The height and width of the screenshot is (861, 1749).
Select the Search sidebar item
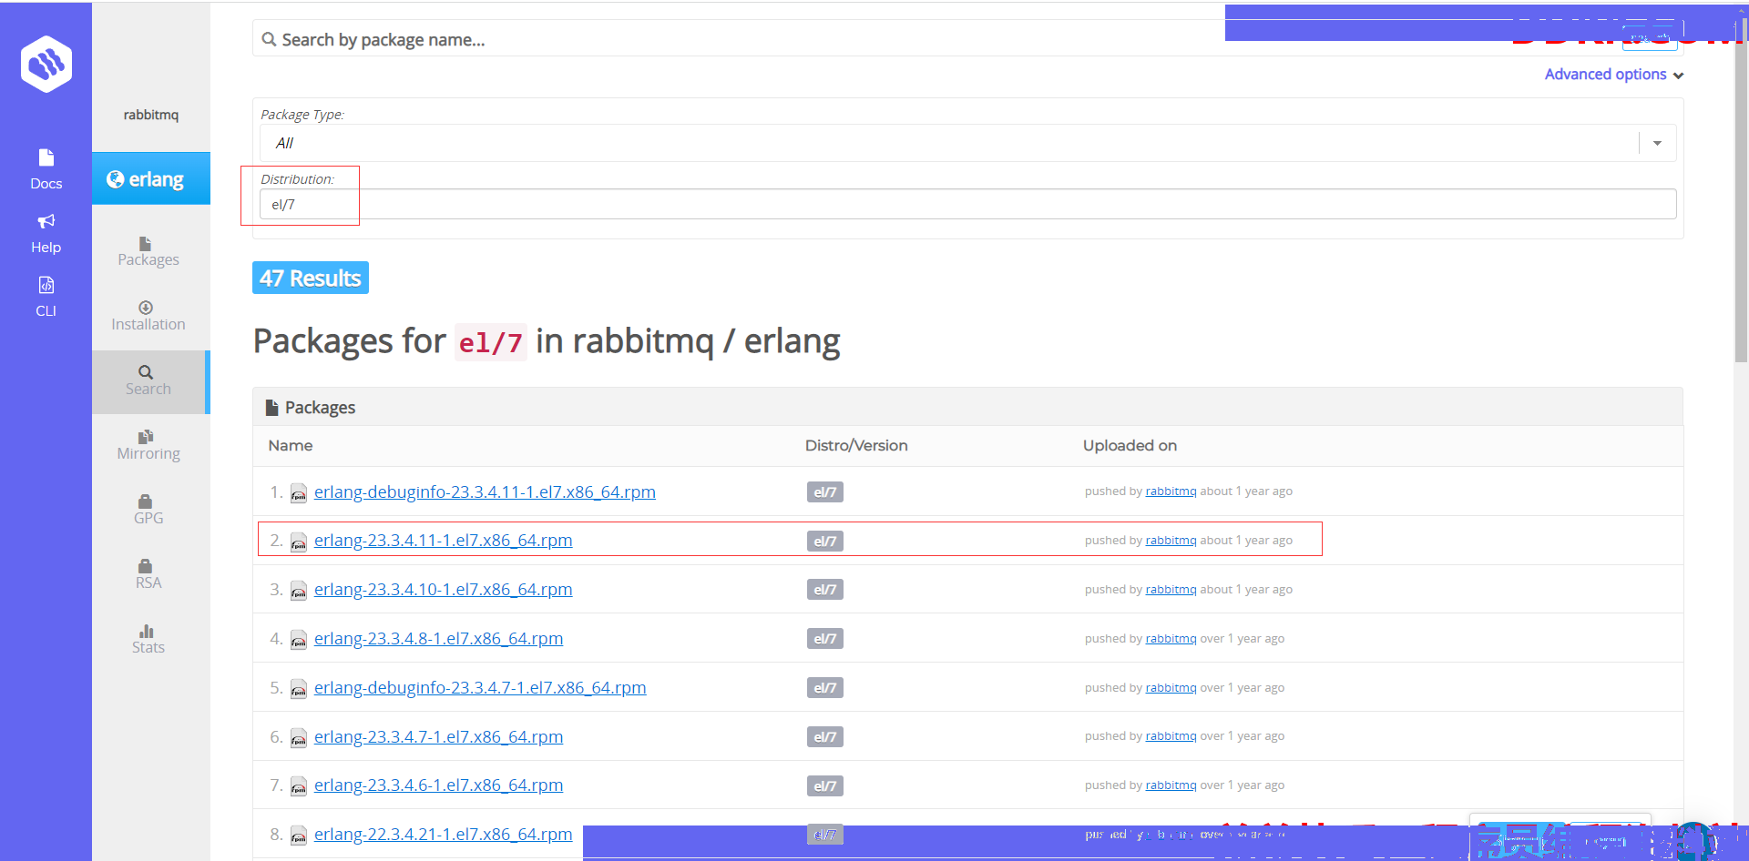point(148,381)
